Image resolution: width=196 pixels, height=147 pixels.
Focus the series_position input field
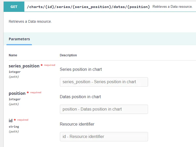coord(104,82)
